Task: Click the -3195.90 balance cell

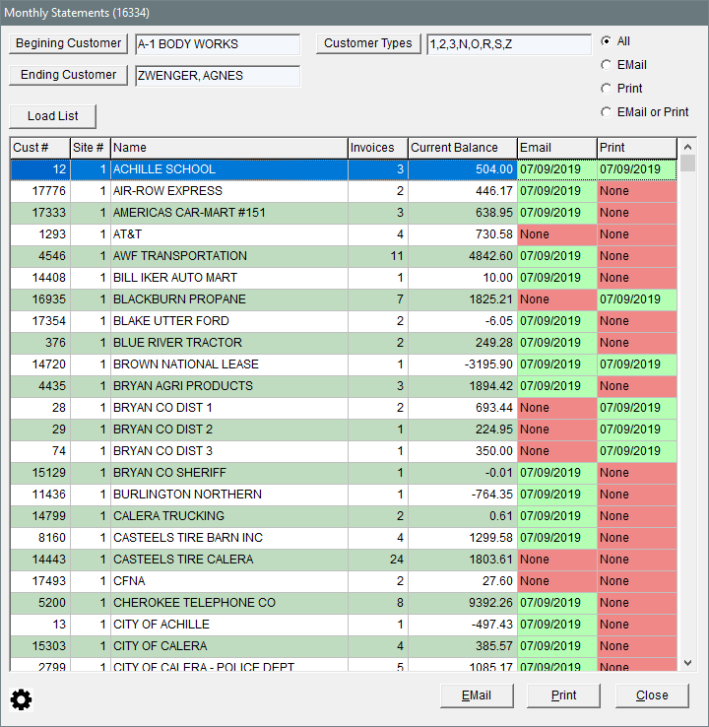Action: (463, 364)
